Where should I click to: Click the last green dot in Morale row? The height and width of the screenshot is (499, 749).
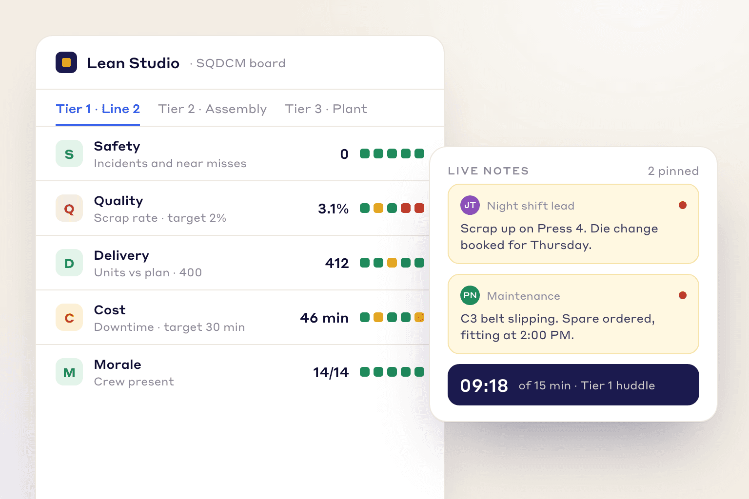419,372
